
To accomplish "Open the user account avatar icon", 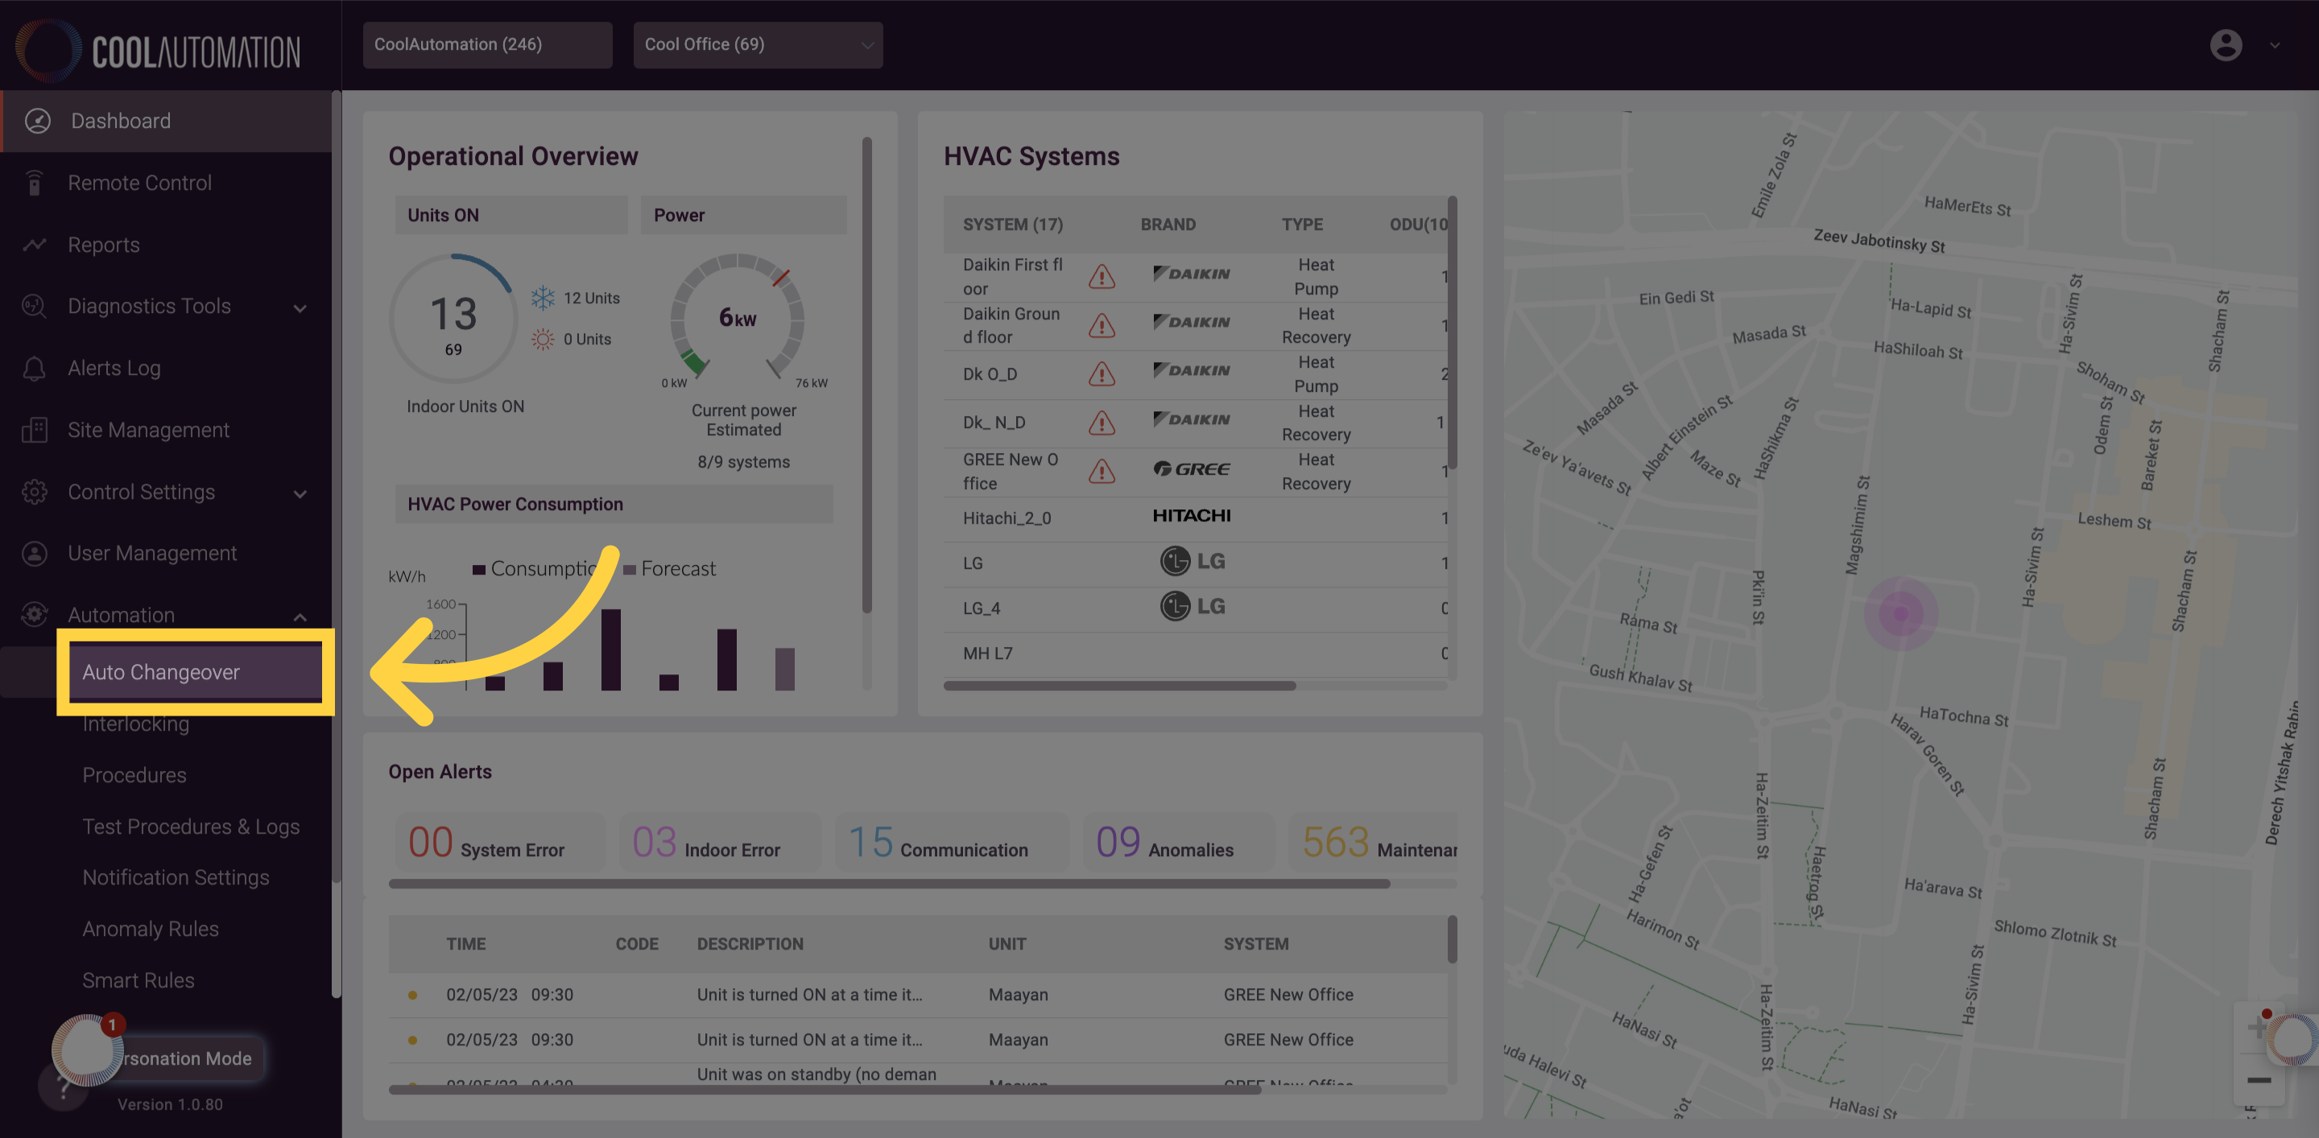I will pyautogui.click(x=2226, y=45).
